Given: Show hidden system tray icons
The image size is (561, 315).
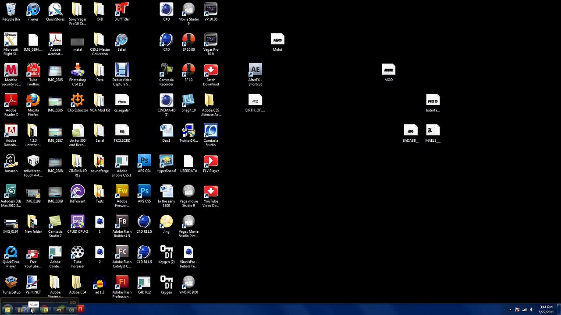Looking at the screenshot, I should tap(510, 310).
